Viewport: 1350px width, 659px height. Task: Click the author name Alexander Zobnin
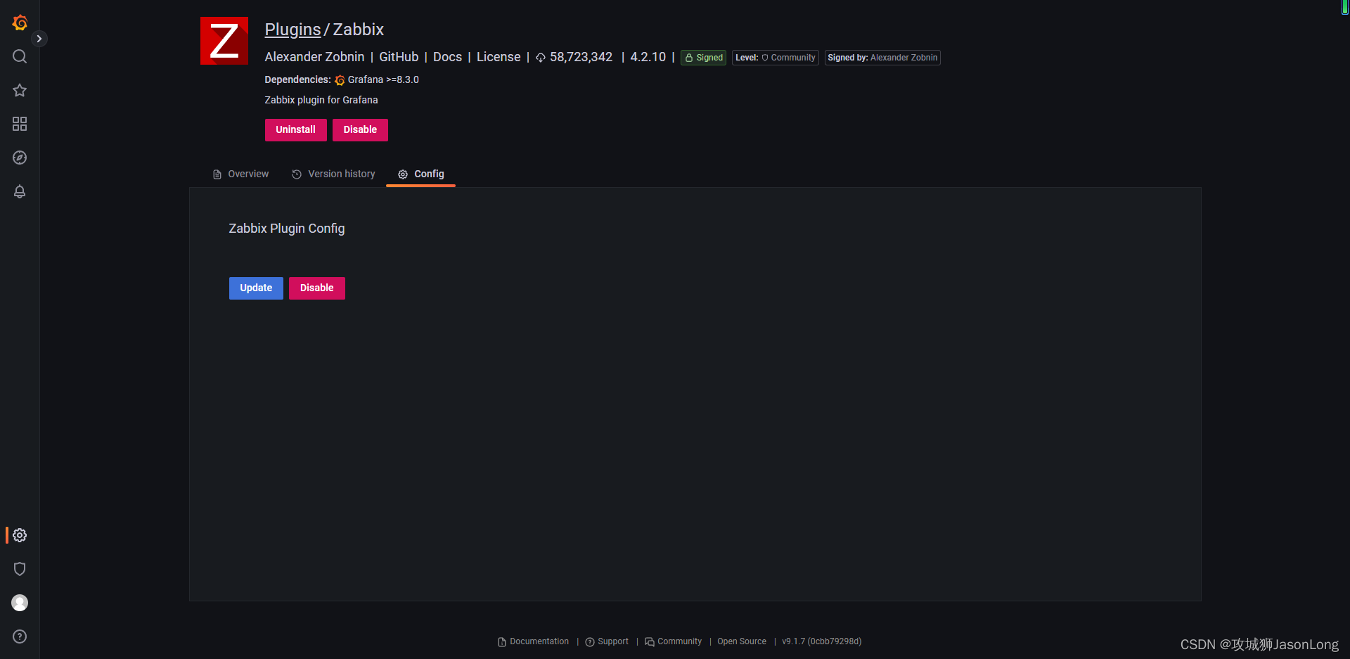[x=314, y=57]
